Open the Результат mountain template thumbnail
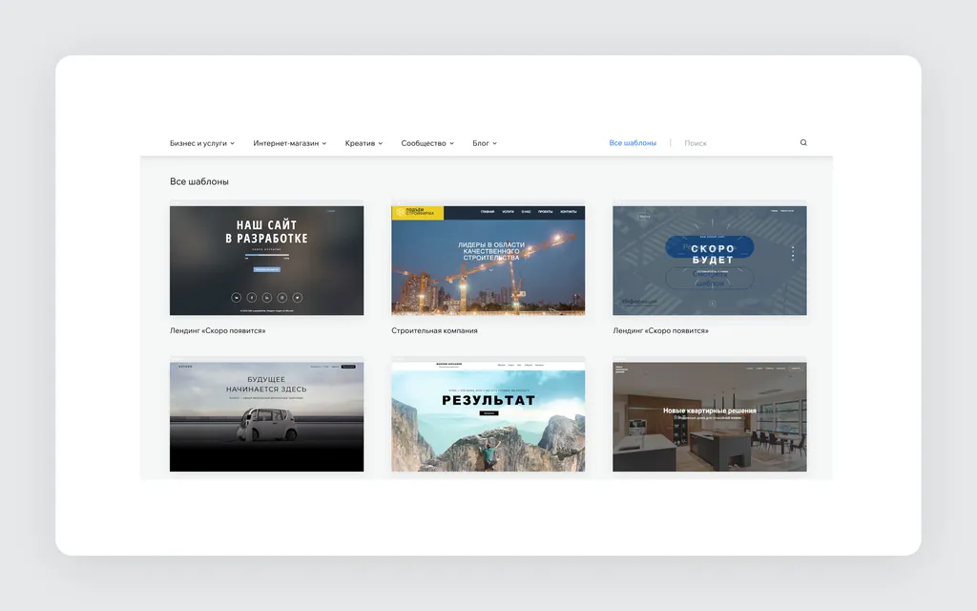Screen dimensions: 977x611 coord(488,416)
